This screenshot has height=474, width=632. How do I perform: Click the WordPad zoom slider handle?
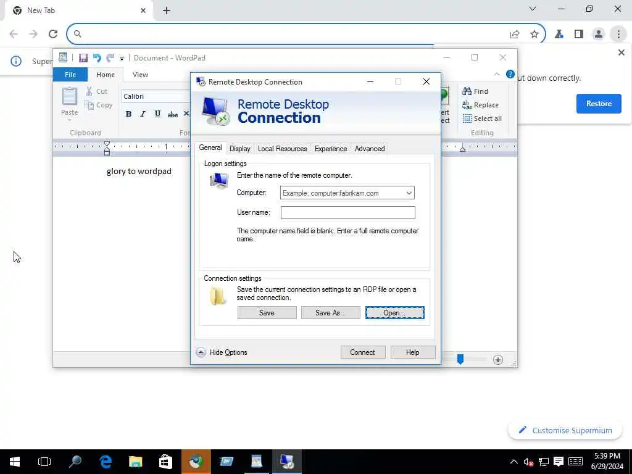460,359
